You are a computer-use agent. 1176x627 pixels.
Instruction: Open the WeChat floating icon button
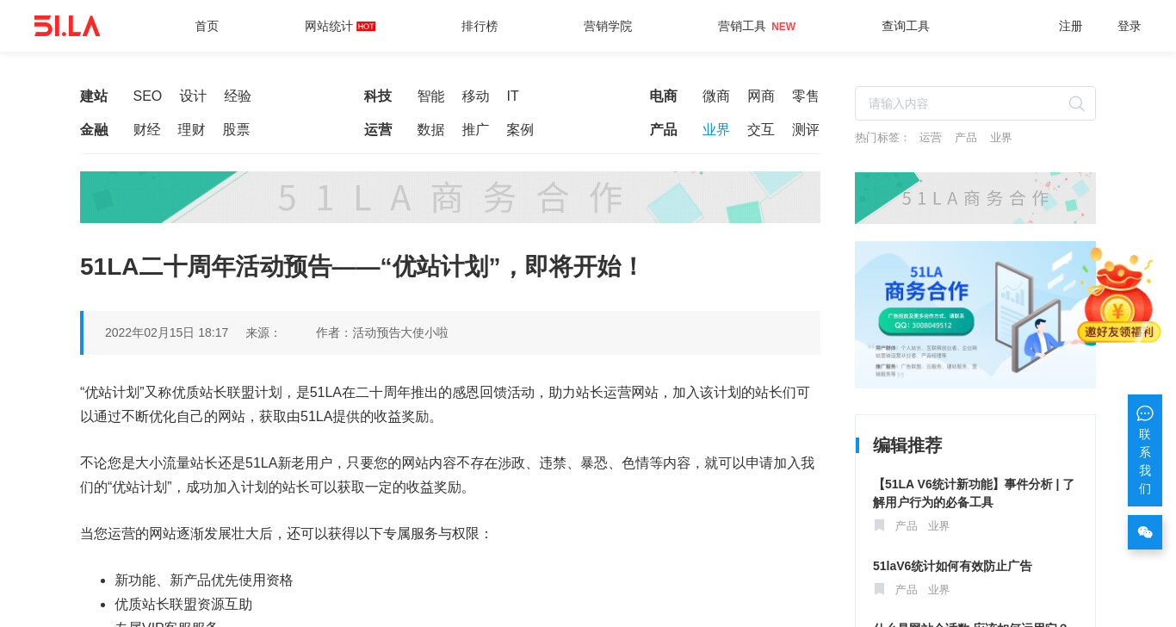(x=1145, y=532)
